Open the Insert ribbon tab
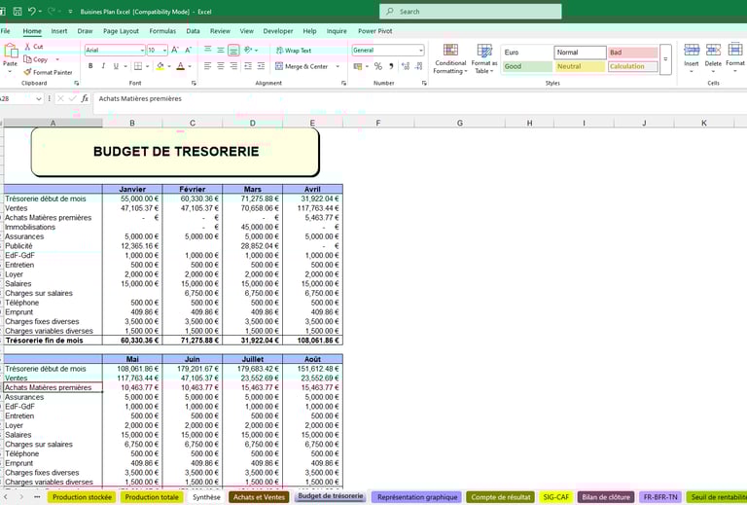747x505 pixels. (x=59, y=31)
